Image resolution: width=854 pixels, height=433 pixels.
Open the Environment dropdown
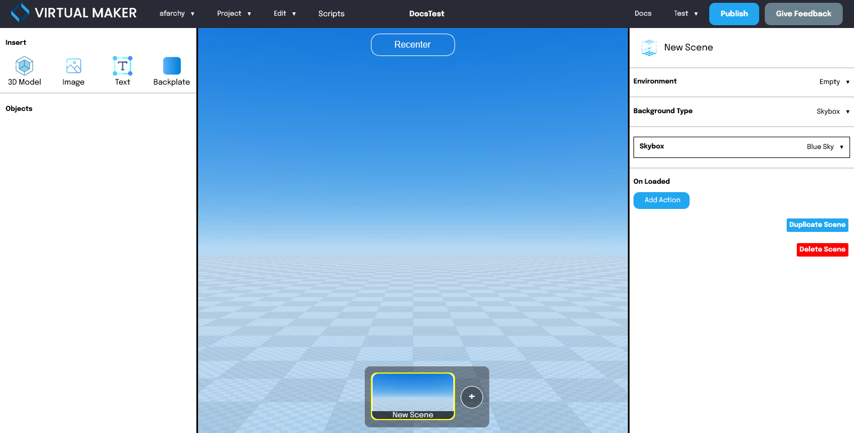pos(834,82)
